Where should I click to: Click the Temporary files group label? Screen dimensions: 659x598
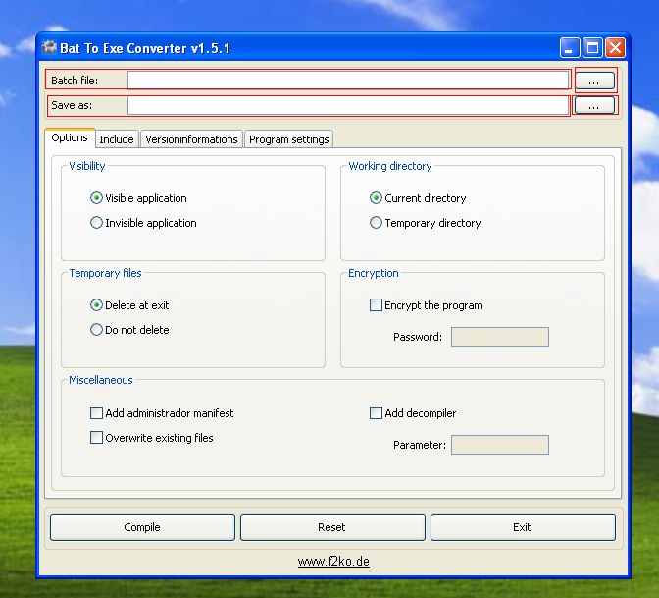pyautogui.click(x=105, y=273)
